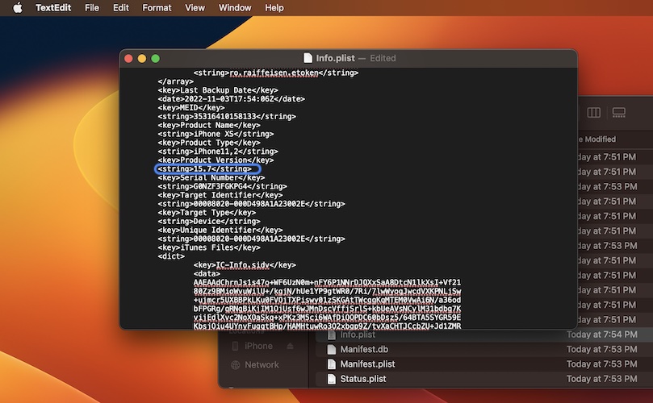Open the Window menu
653x403 pixels.
(x=235, y=7)
